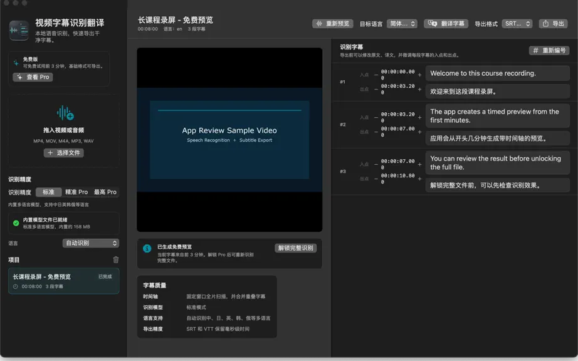The width and height of the screenshot is (578, 361).
Task: Click subtitle #2 out-point timecode 00:00:07.000
Action: click(x=397, y=132)
